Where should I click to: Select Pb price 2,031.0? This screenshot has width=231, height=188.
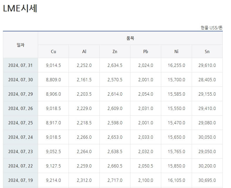click(146, 109)
